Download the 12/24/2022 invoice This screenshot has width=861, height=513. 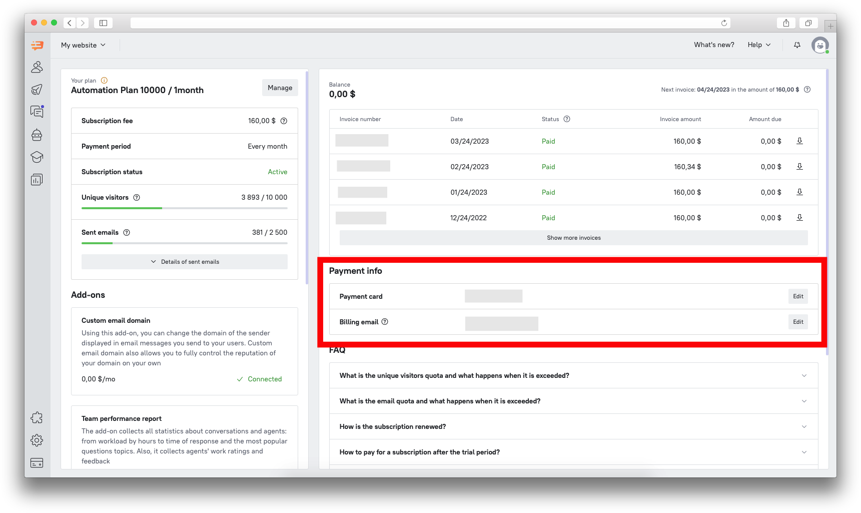pos(799,218)
